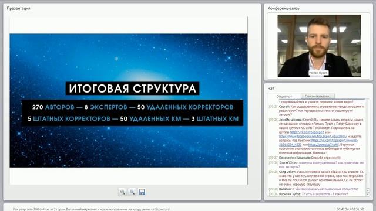Click the speaker webcam video
The height and width of the screenshot is (211, 376).
[x=319, y=46]
